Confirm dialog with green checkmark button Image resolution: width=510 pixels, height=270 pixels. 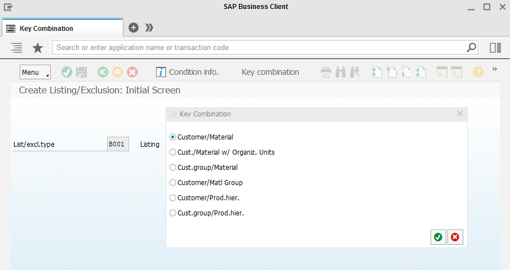click(x=438, y=237)
